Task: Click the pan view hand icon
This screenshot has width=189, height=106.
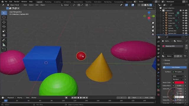Action: [x=153, y=27]
